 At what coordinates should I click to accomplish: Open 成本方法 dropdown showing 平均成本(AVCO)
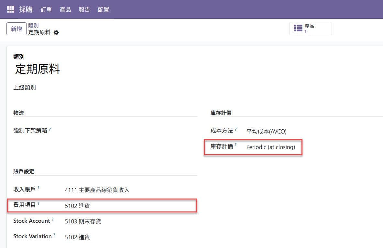tap(266, 131)
